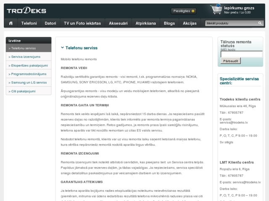The width and height of the screenshot is (269, 201).
Task: Click the REMONTA IZCENOJUMI heading
Action: [x=80, y=153]
